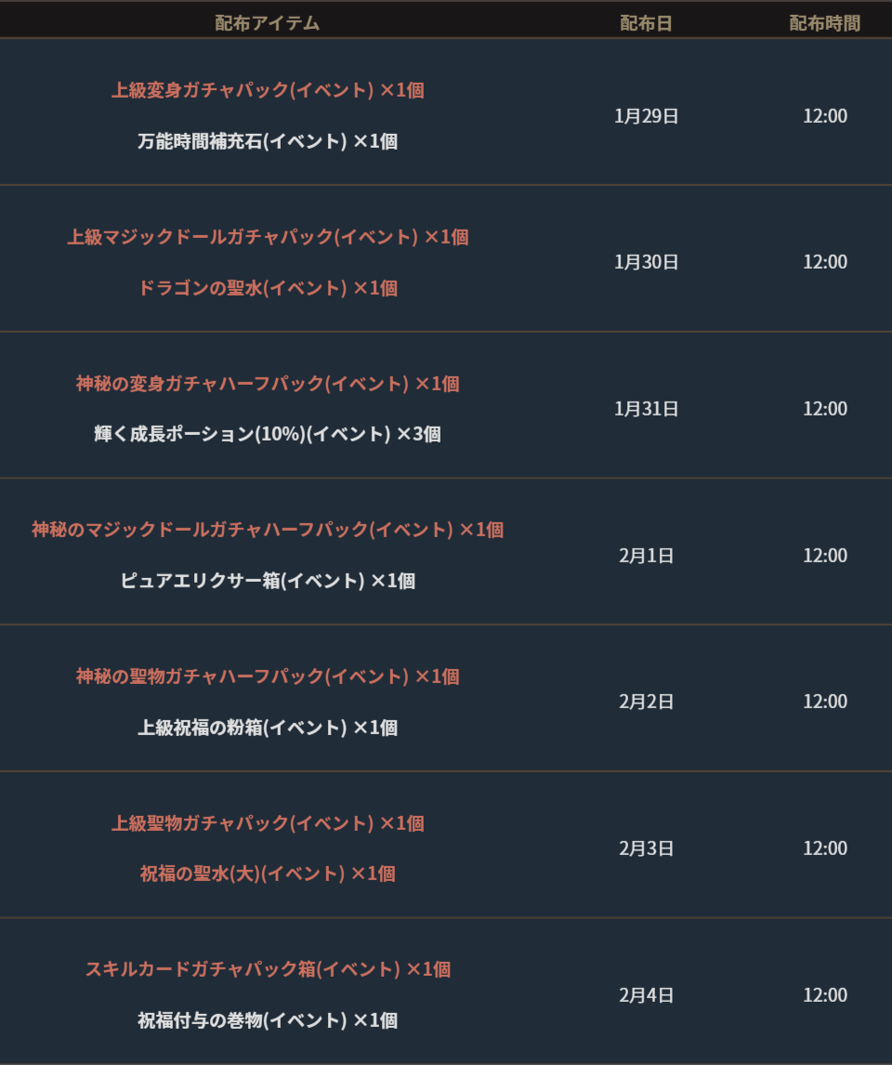Screen dimensions: 892x1065
Task: Click the 配布アイテム column header
Action: 267,23
